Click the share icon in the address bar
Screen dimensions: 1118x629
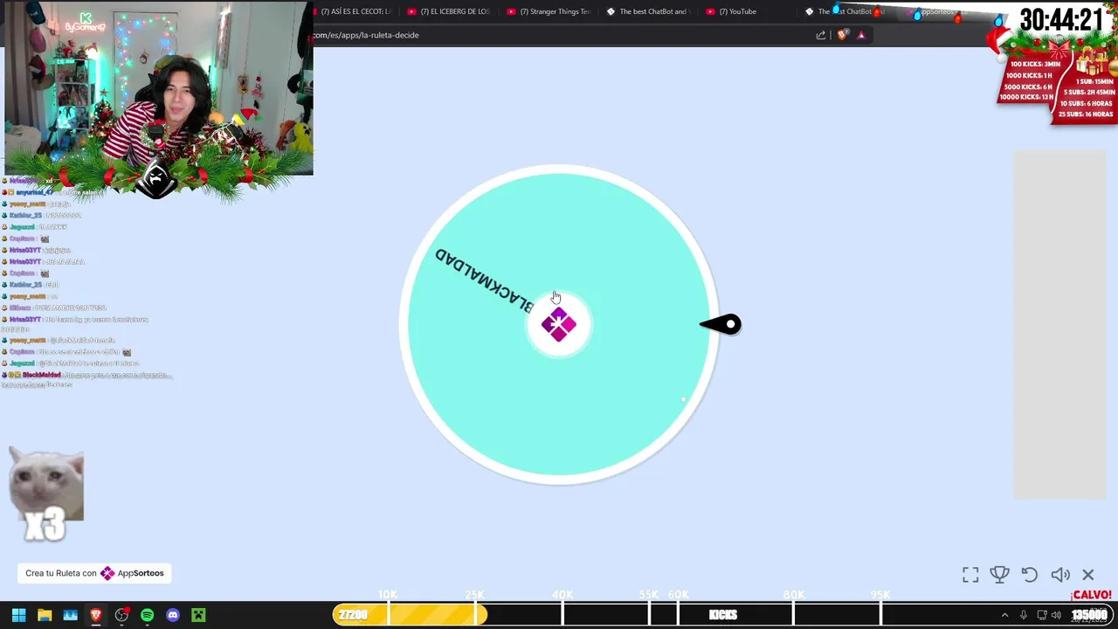point(821,35)
